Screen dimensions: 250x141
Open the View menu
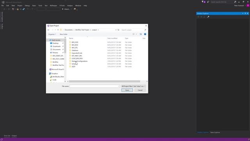[x=13, y=5]
